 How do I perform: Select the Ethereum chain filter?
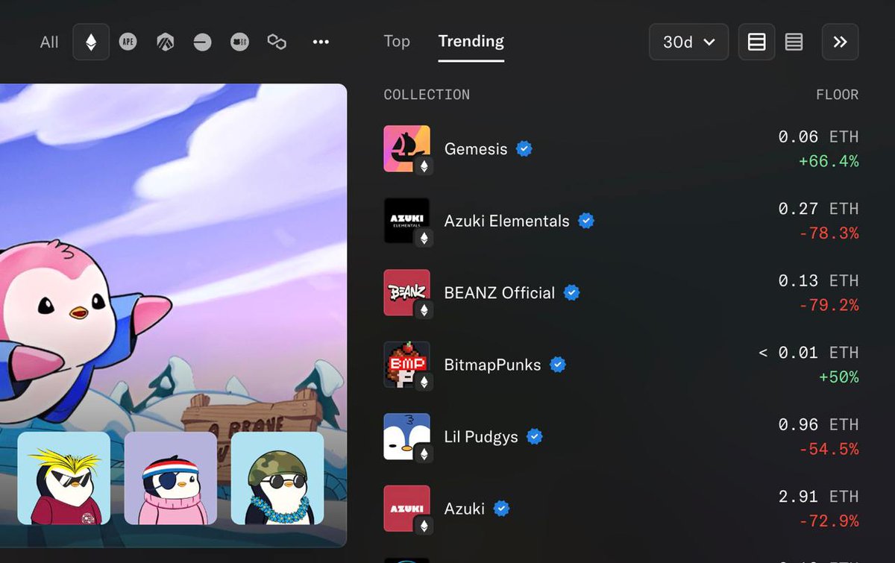click(x=91, y=42)
